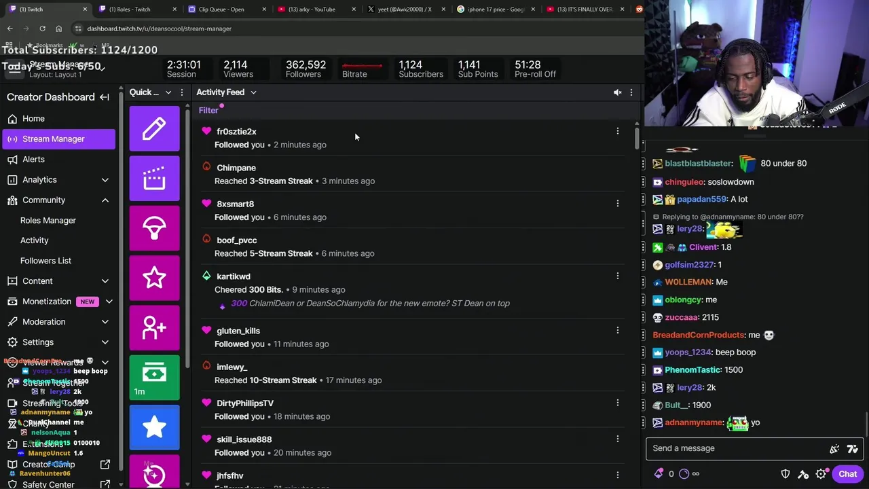The image size is (869, 489).
Task: Open options menu for gluten_kills follow
Action: (617, 331)
